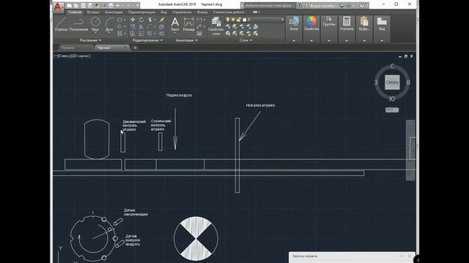Click the МСК coordinate system button
This screenshot has width=469, height=263.
coord(392,110)
